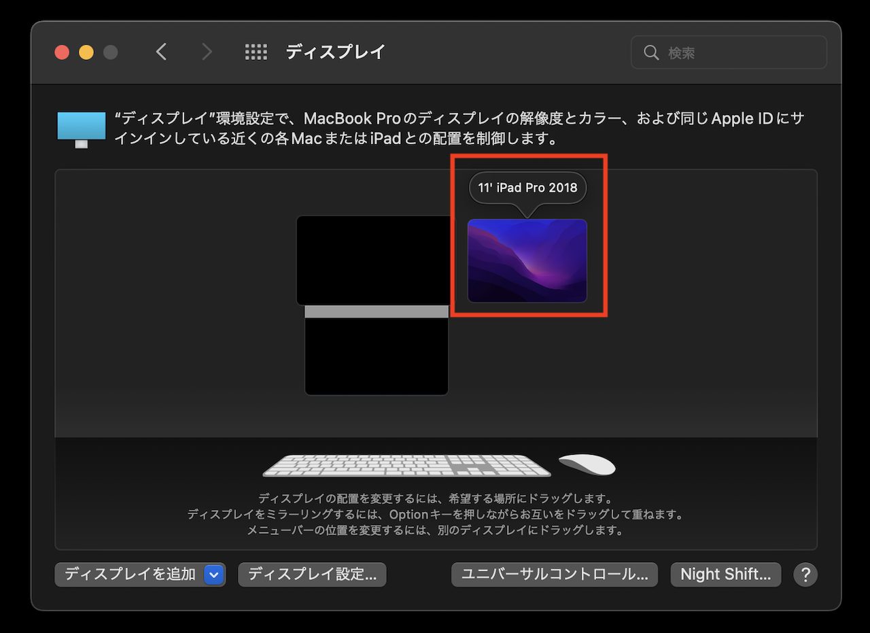
Task: Open ディスプレイ設定… button
Action: tap(312, 575)
